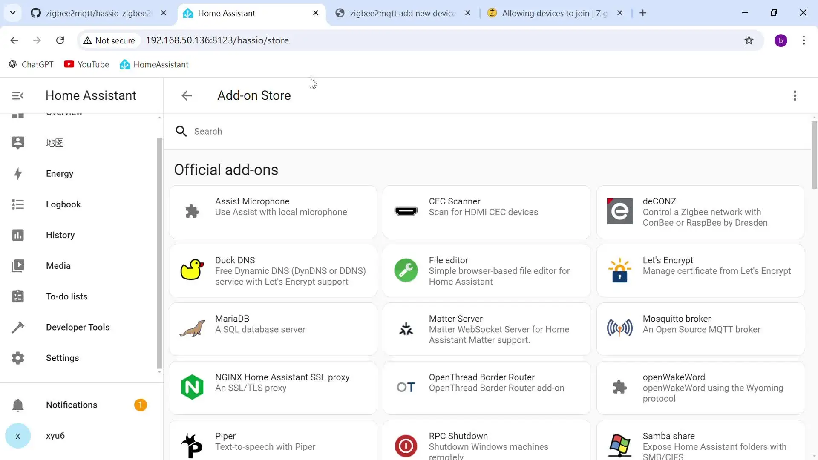Image resolution: width=818 pixels, height=460 pixels.
Task: Open the browser tab search dropdown arrow
Action: (13, 13)
